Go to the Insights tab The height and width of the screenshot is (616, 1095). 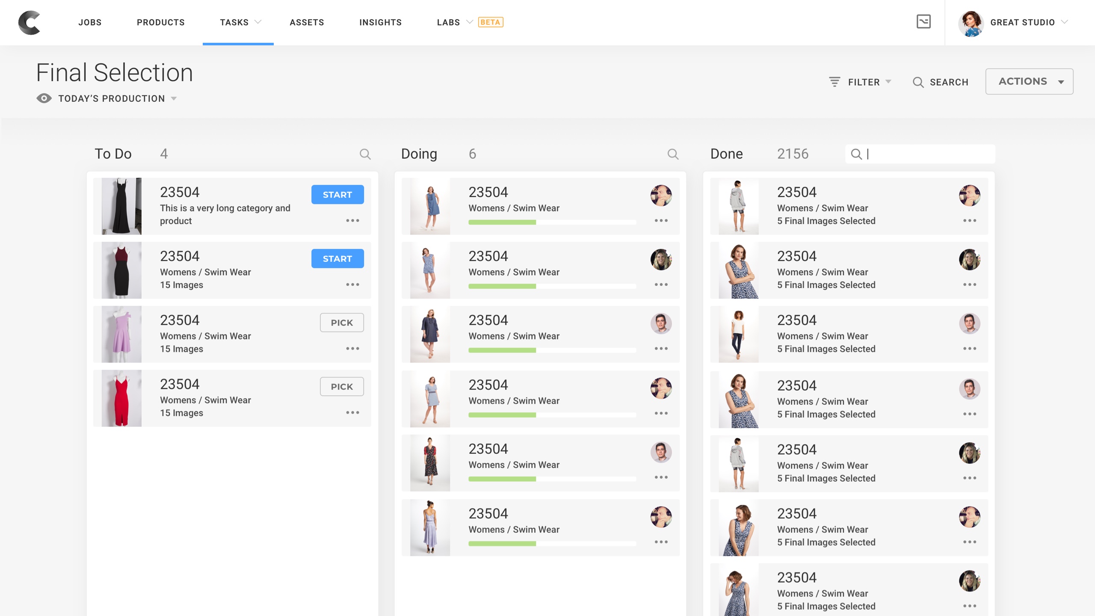tap(380, 22)
